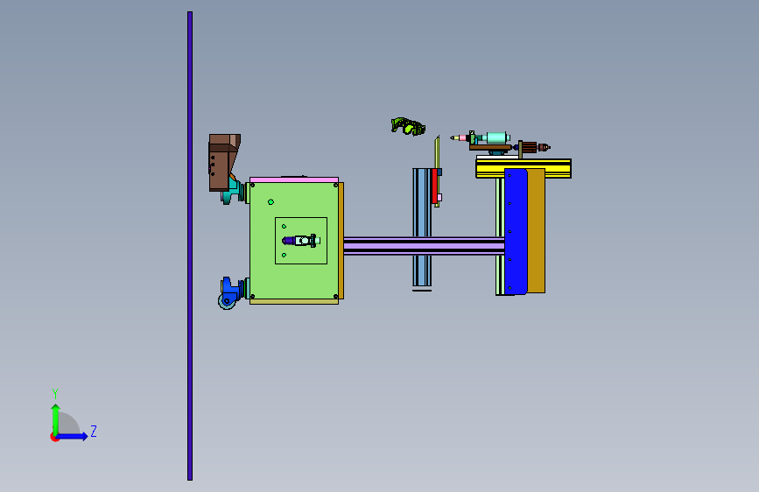This screenshot has height=492, width=759.
Task: Select the component inside the green plate rectangle
Action: [301, 240]
